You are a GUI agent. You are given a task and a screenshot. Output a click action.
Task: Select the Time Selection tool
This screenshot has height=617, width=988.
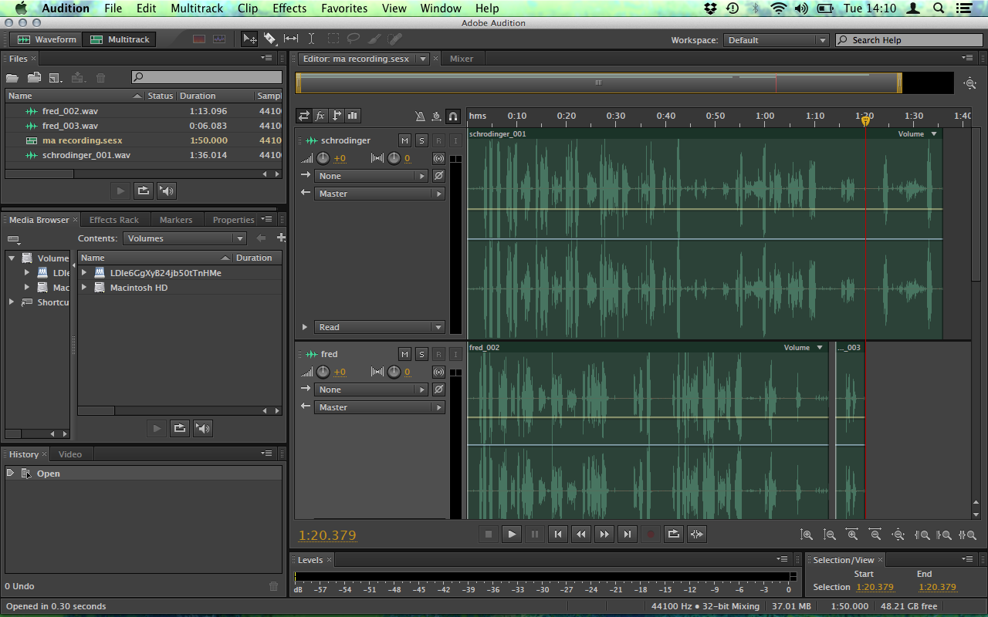click(312, 39)
